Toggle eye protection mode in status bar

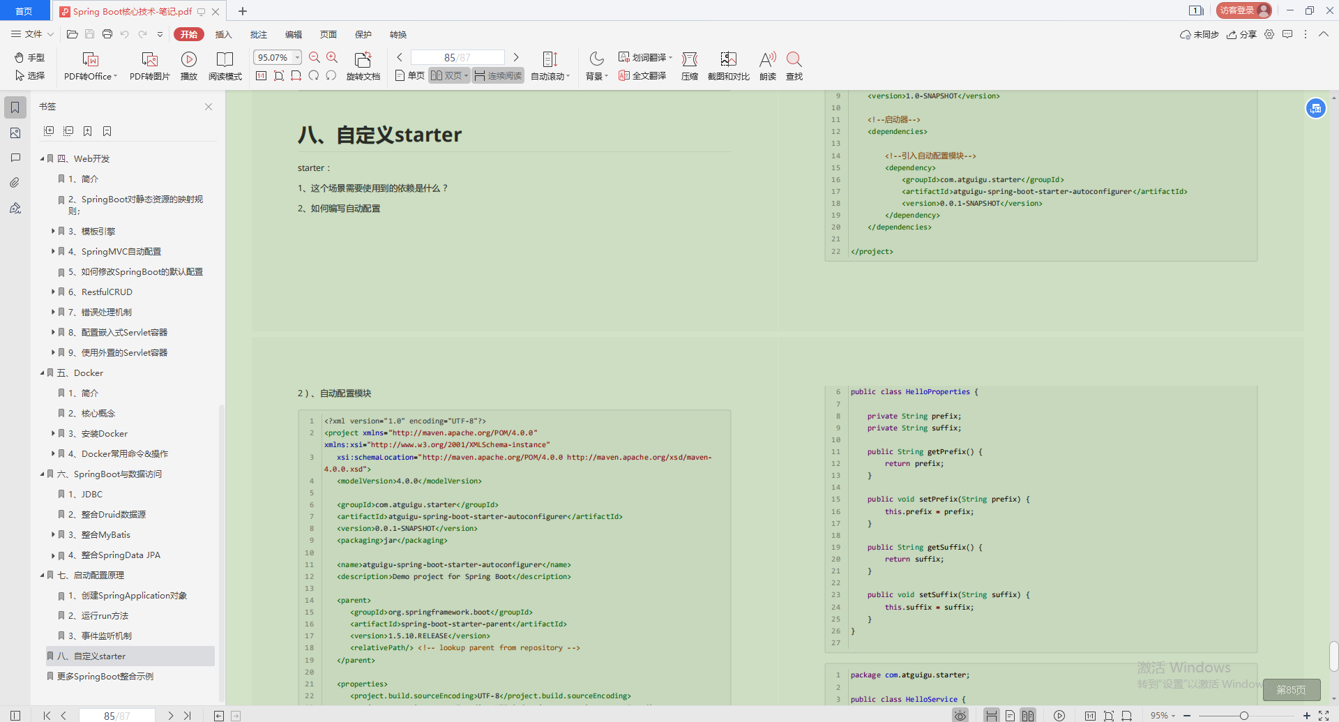coord(960,716)
